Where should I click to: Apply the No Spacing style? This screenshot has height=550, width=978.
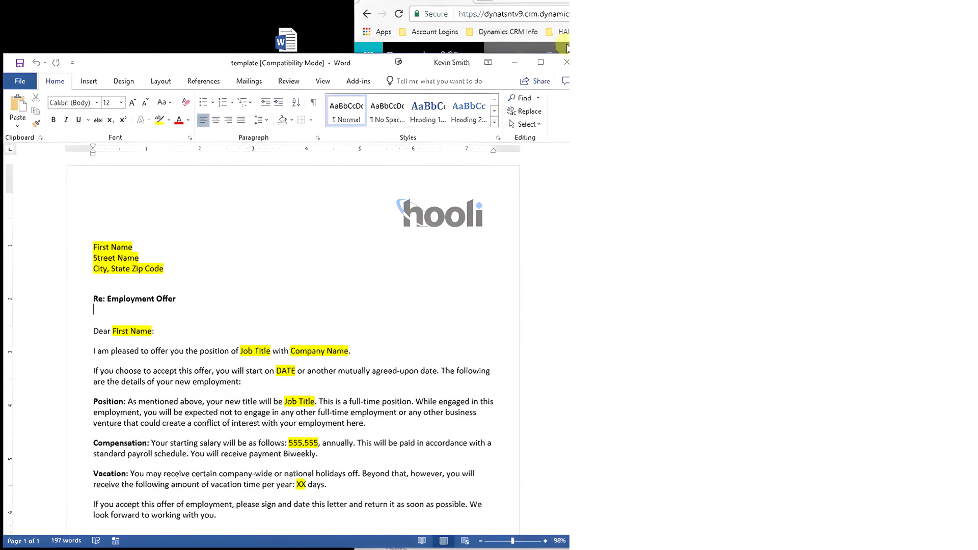387,112
